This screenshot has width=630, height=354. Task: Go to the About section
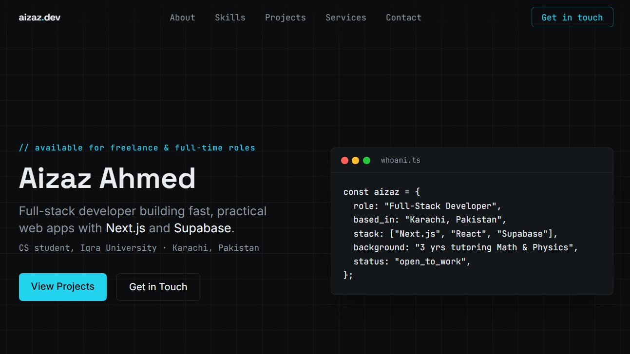click(183, 18)
